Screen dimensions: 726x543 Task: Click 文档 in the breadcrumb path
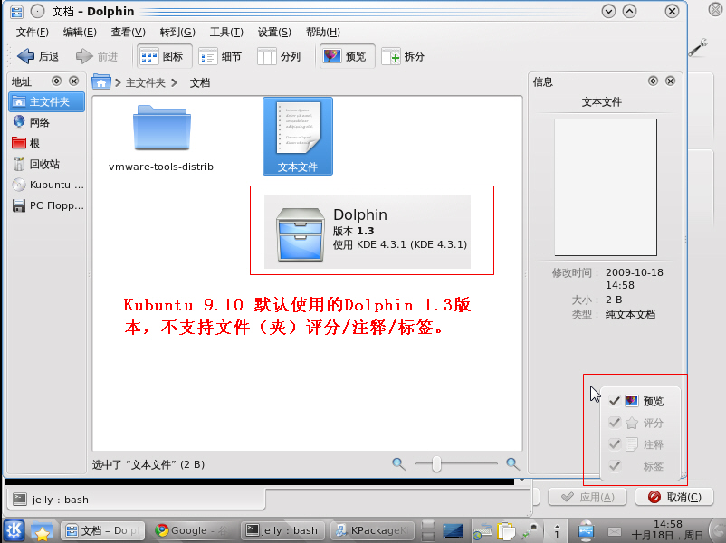[200, 82]
